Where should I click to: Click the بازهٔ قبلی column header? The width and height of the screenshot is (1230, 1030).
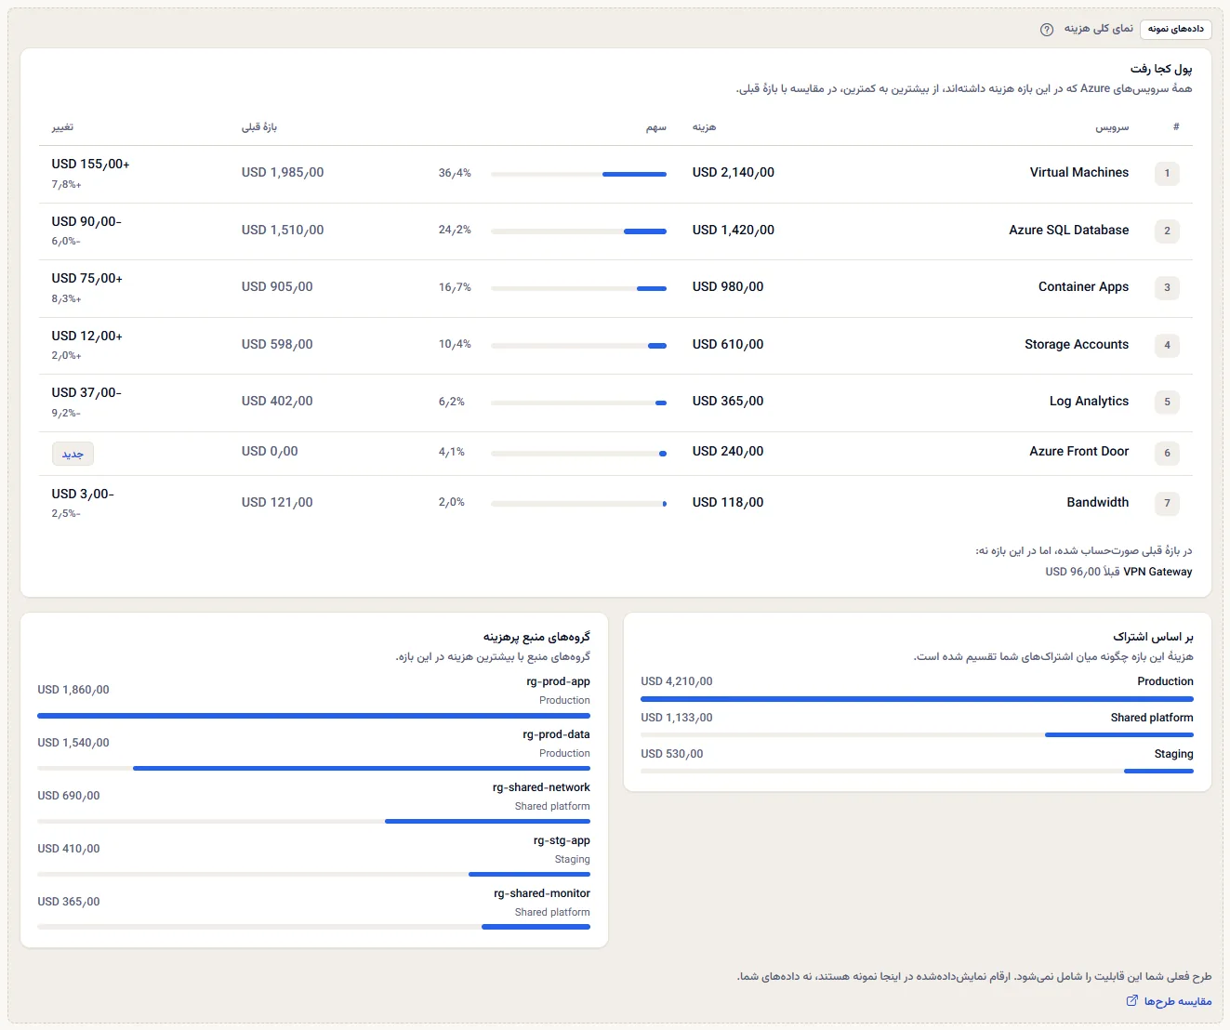(259, 127)
